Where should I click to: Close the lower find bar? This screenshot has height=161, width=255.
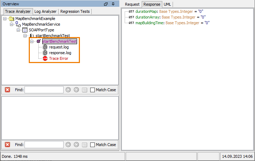tap(7, 145)
